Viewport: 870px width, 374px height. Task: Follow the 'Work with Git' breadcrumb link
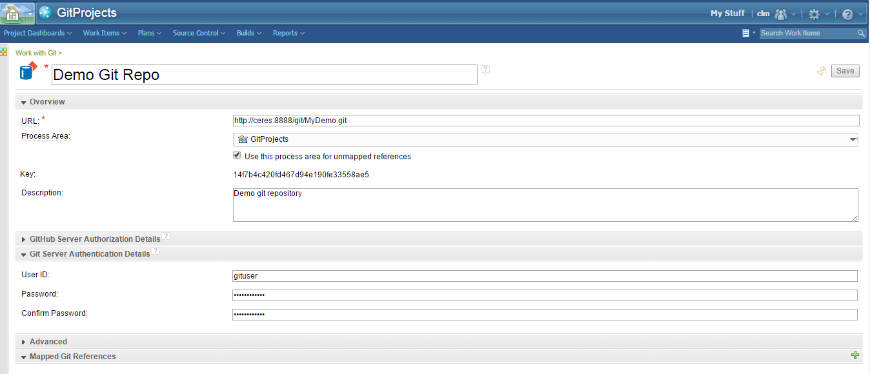coord(35,53)
